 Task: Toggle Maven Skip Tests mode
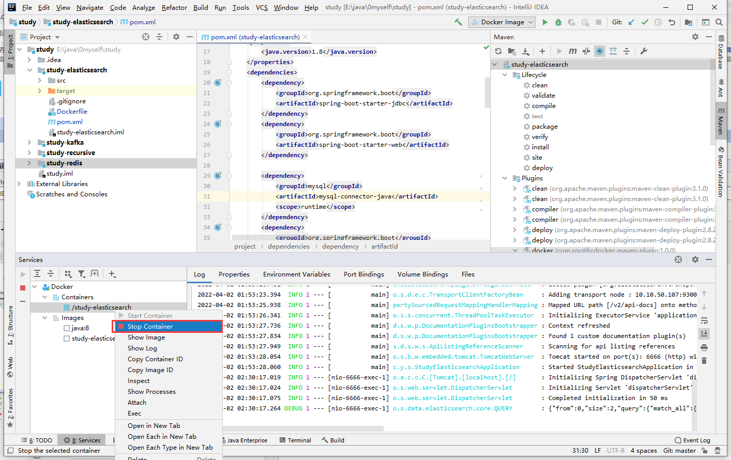point(600,51)
